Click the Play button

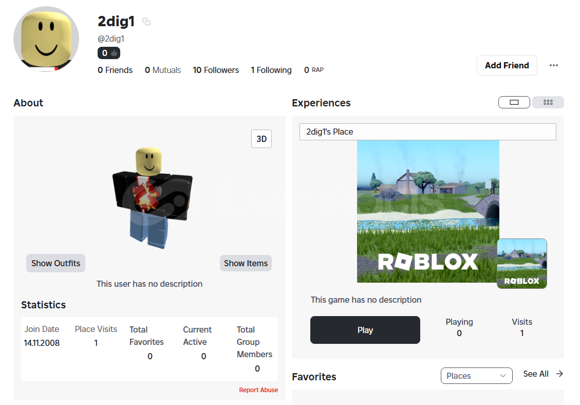point(365,330)
